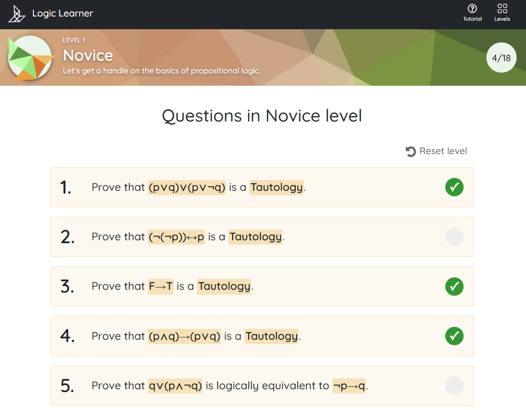
Task: Click the Tutorial label in the navbar
Action: (x=472, y=19)
